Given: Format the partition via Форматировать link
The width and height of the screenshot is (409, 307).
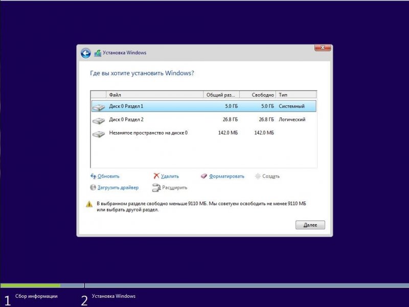Looking at the screenshot, I should (226, 176).
